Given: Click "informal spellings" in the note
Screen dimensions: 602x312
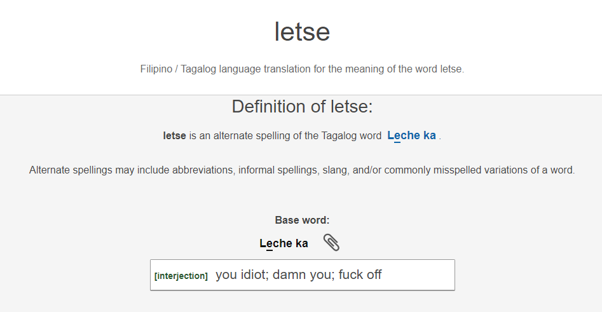Looking at the screenshot, I should 278,170.
